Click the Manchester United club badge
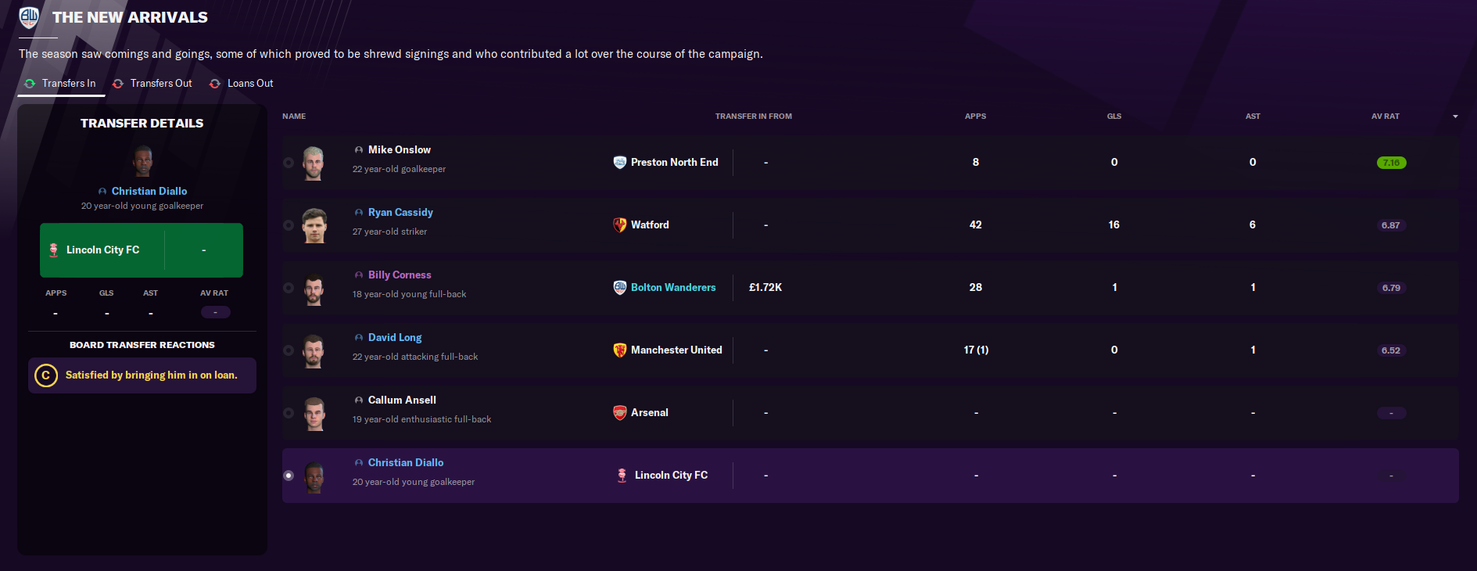This screenshot has height=571, width=1477. (620, 350)
